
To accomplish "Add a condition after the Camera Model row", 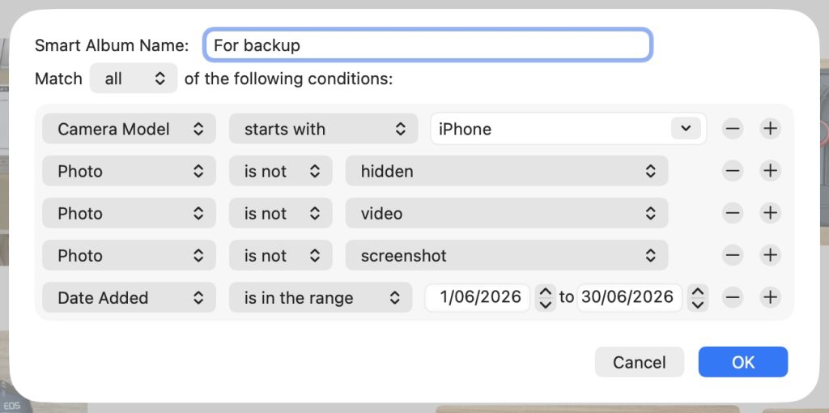I will [771, 129].
